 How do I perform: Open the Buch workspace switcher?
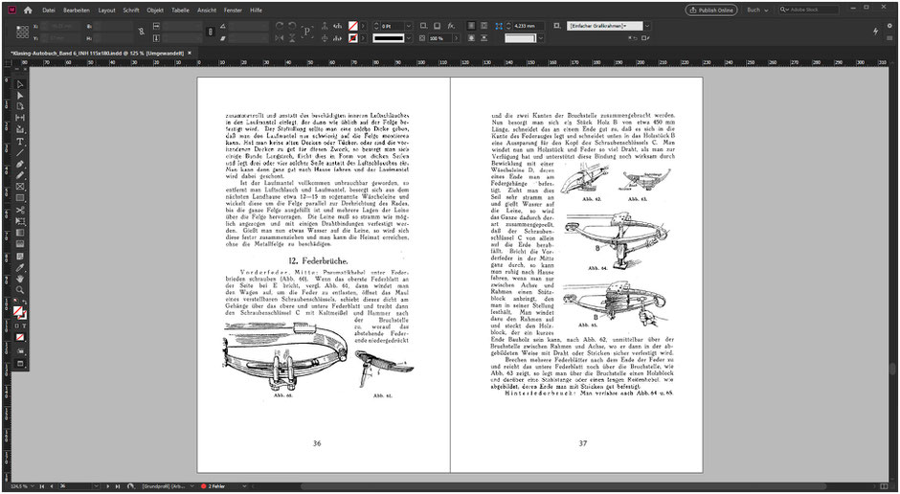[757, 11]
